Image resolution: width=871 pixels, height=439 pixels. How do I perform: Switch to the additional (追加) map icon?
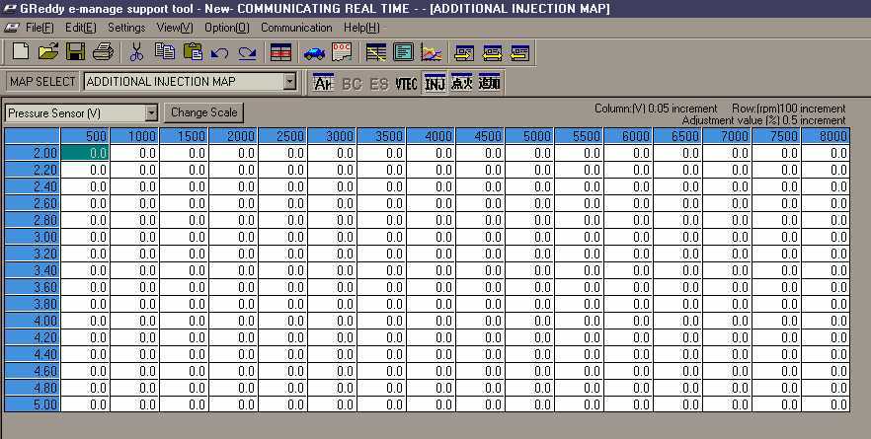pyautogui.click(x=489, y=83)
